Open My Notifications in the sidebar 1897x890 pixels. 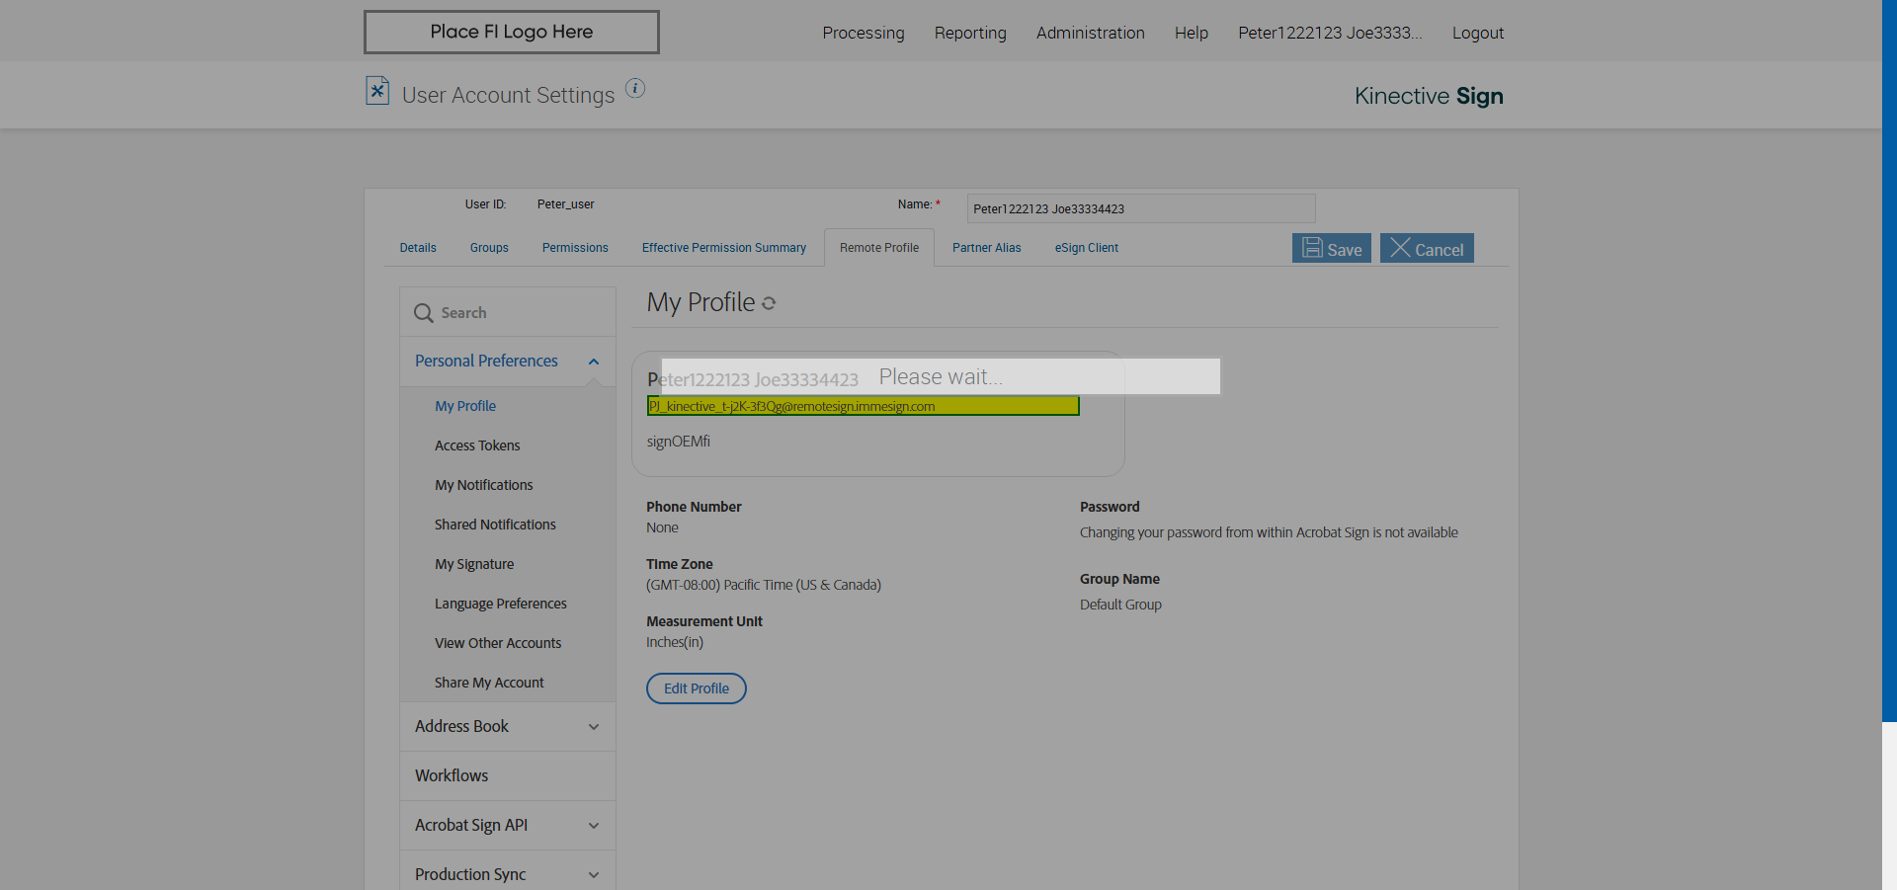tap(484, 485)
